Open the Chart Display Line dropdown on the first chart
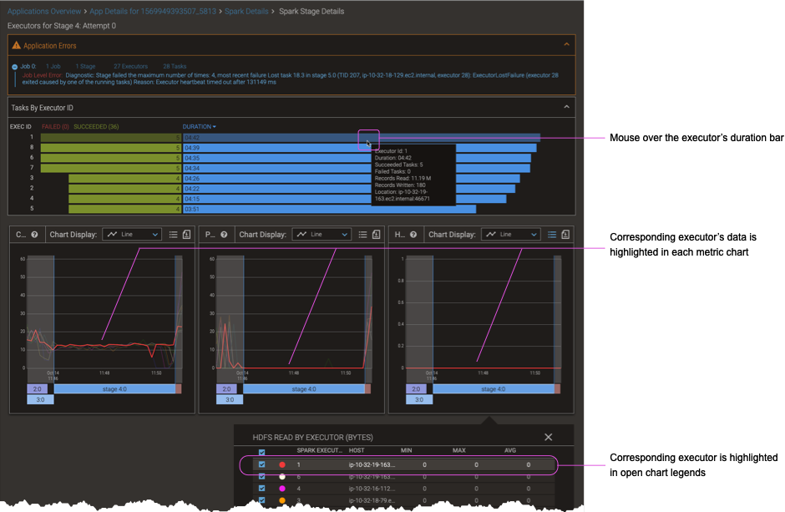 point(131,235)
